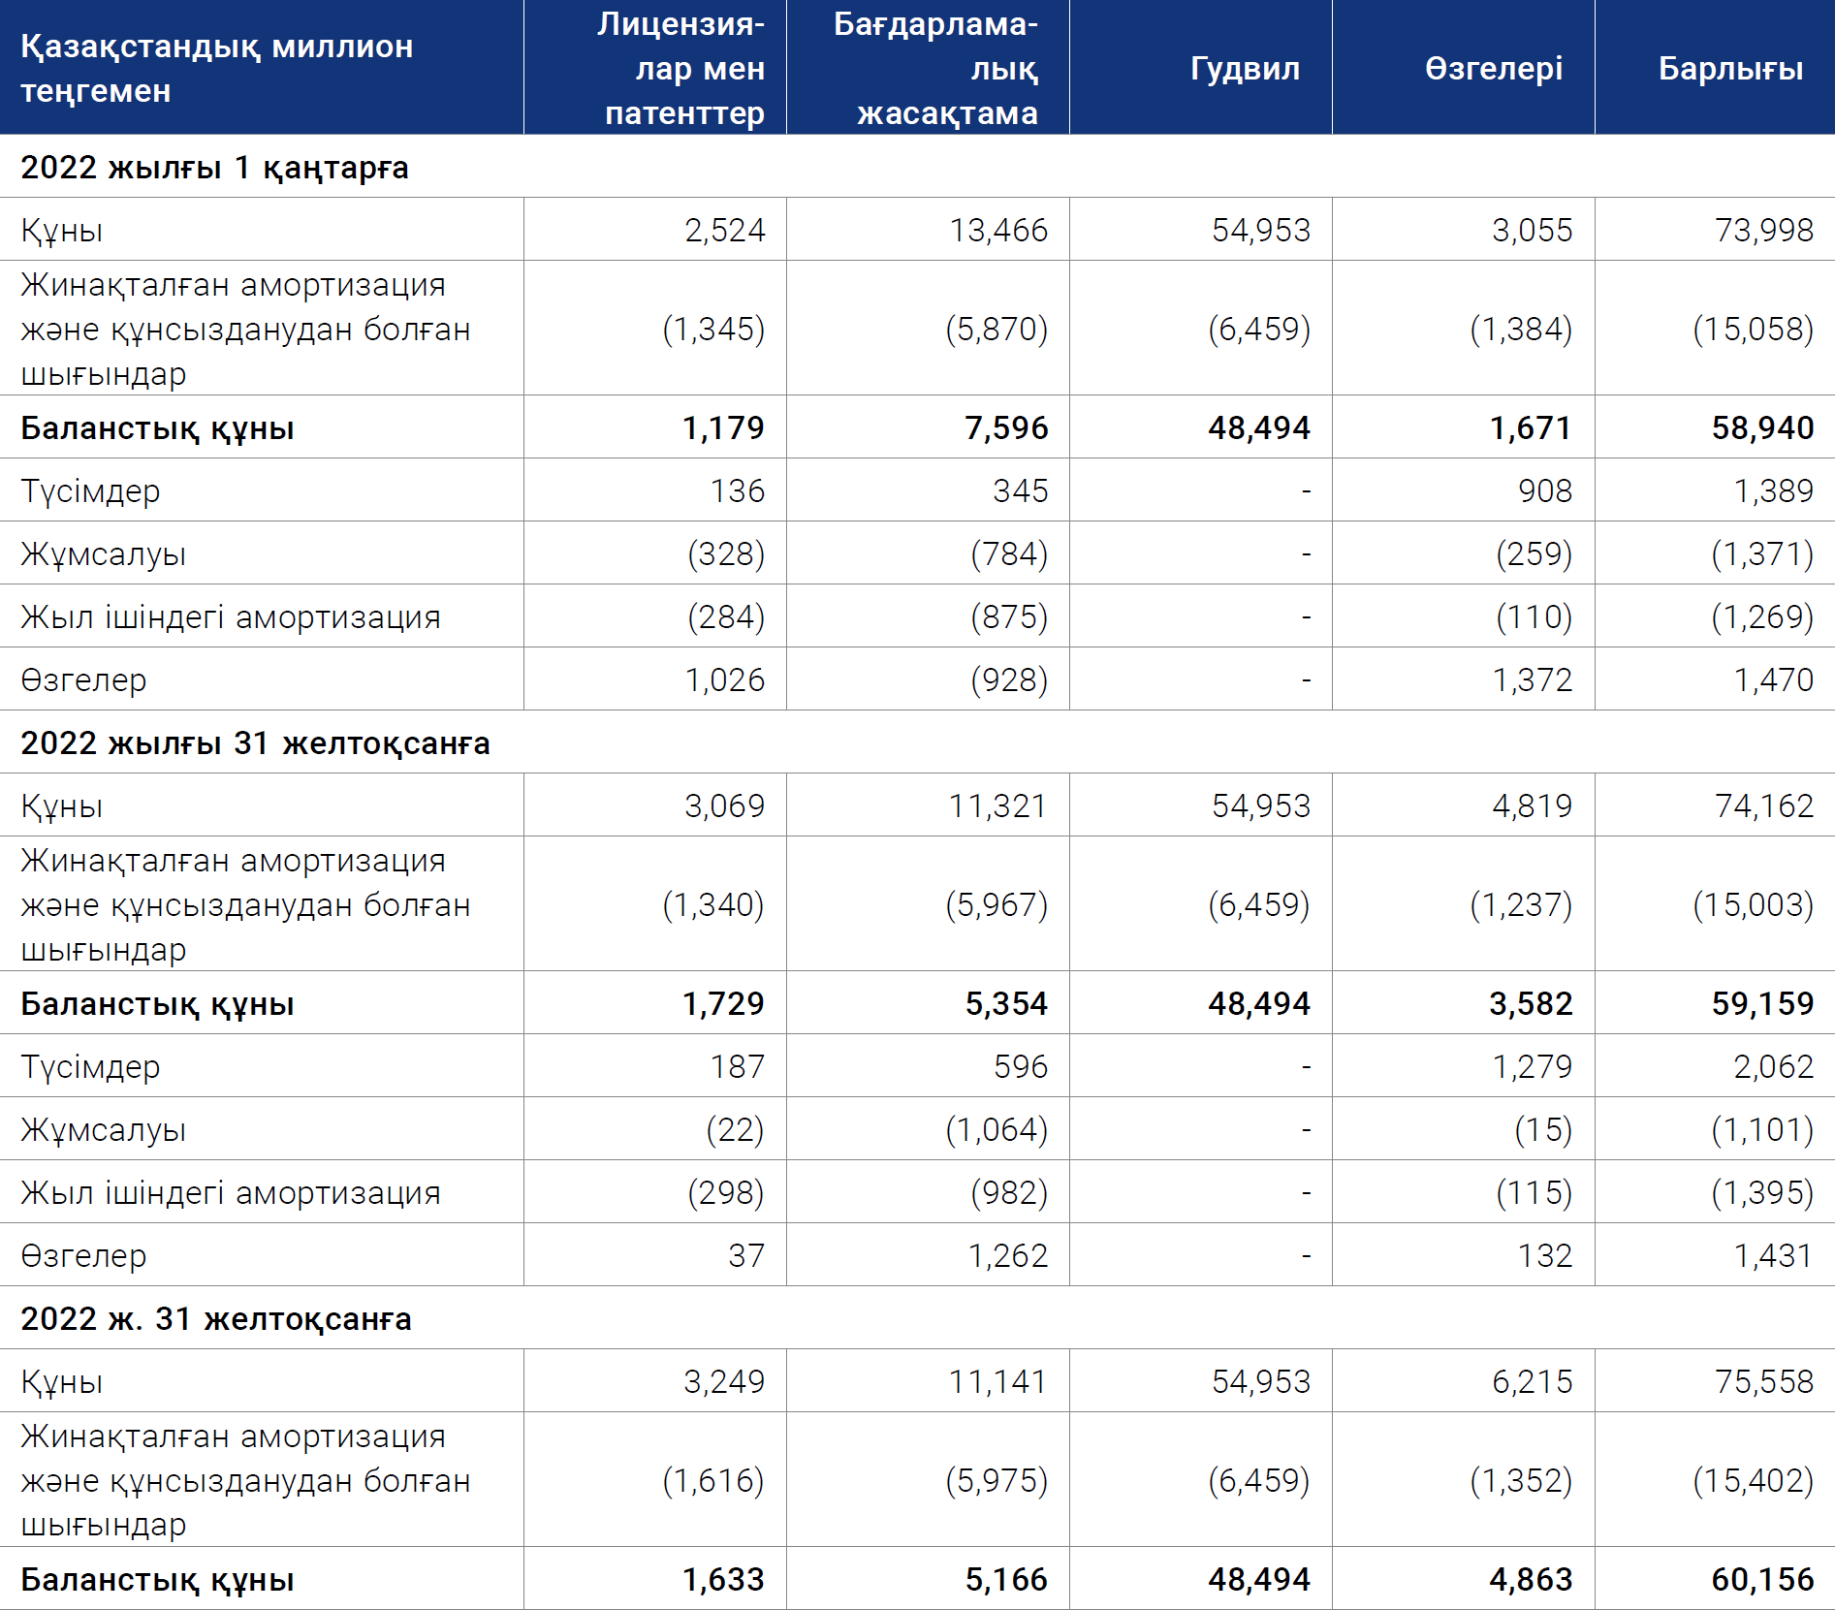Click the total cell 1,431
This screenshot has width=1835, height=1610.
point(1773,1255)
